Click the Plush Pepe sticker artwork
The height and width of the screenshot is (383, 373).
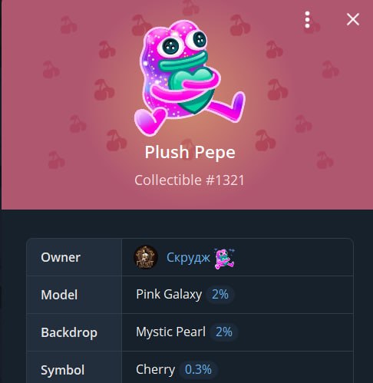coord(190,78)
